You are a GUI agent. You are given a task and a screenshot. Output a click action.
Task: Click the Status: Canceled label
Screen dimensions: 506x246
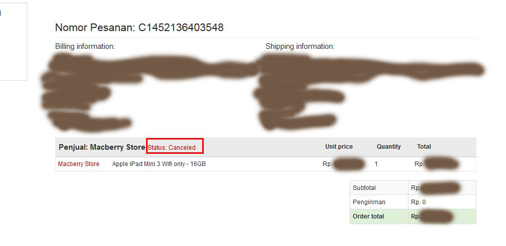(x=172, y=147)
